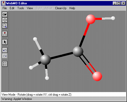Open the Tools menu
Viewport: 127px width, 102px height.
21,8
